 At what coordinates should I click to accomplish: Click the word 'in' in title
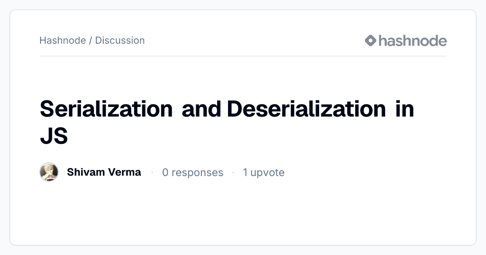(405, 109)
